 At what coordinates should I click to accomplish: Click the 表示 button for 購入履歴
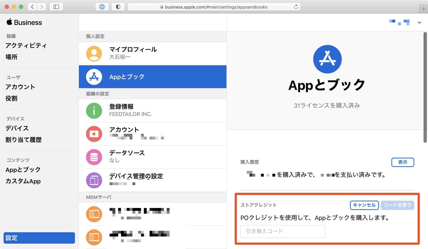pyautogui.click(x=403, y=162)
